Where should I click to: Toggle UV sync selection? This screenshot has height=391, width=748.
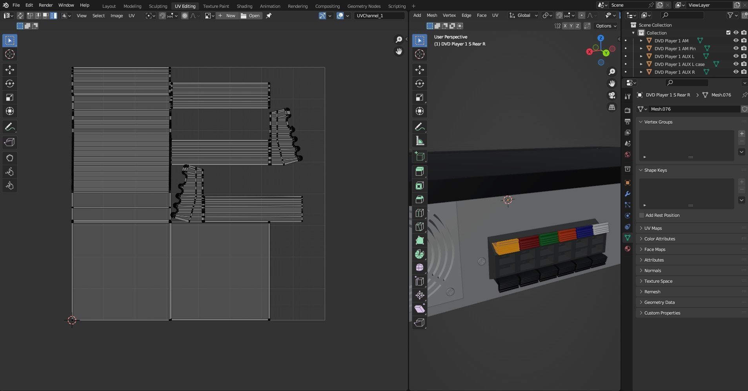pyautogui.click(x=20, y=16)
